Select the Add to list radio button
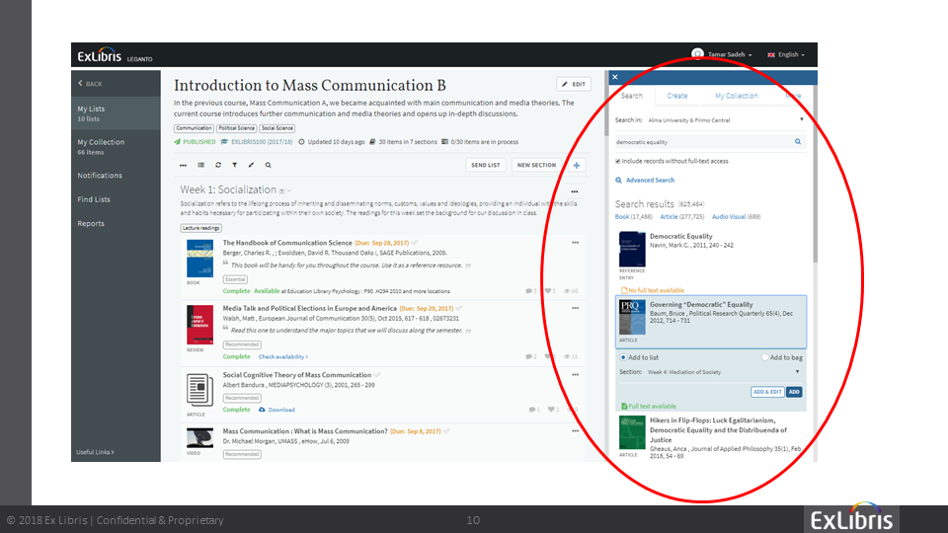The image size is (948, 533). click(x=623, y=357)
